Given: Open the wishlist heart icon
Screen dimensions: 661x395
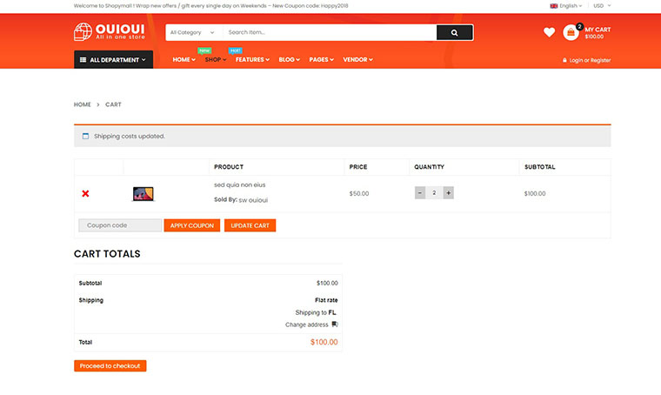Looking at the screenshot, I should point(549,32).
